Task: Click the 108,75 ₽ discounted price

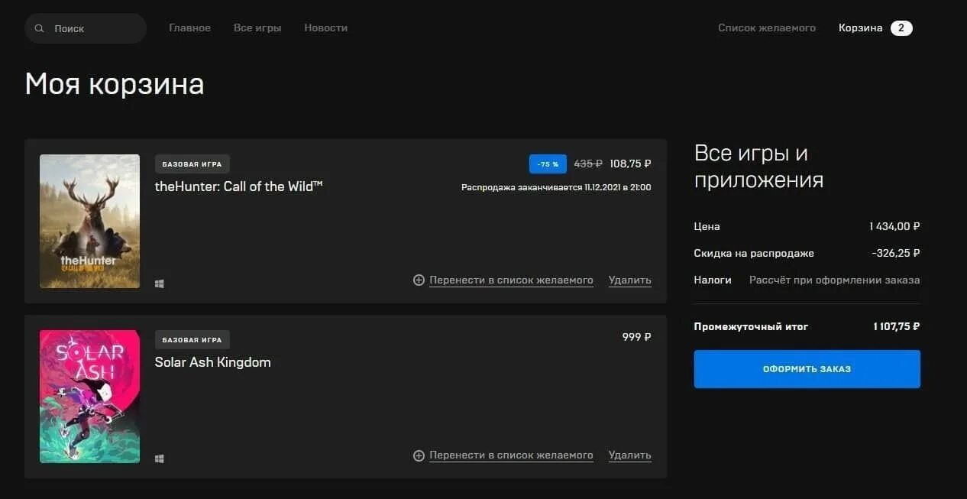Action: [x=630, y=164]
